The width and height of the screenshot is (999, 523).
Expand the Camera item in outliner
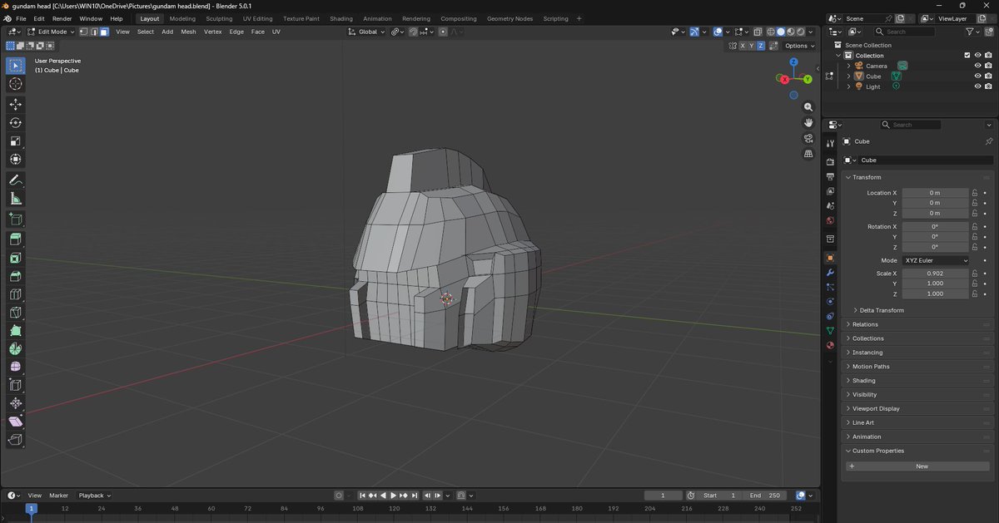click(848, 66)
